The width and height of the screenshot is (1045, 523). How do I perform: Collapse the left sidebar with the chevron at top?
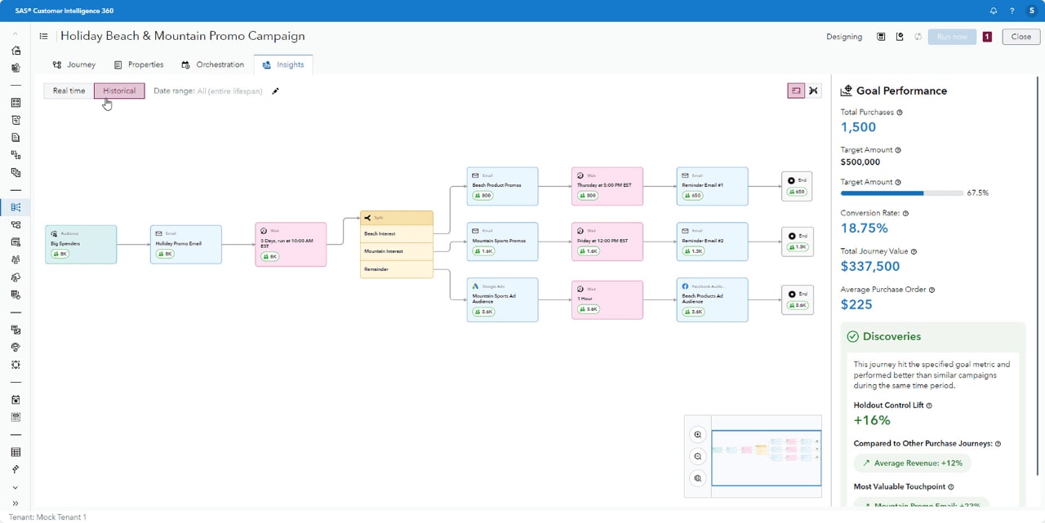coord(15,34)
